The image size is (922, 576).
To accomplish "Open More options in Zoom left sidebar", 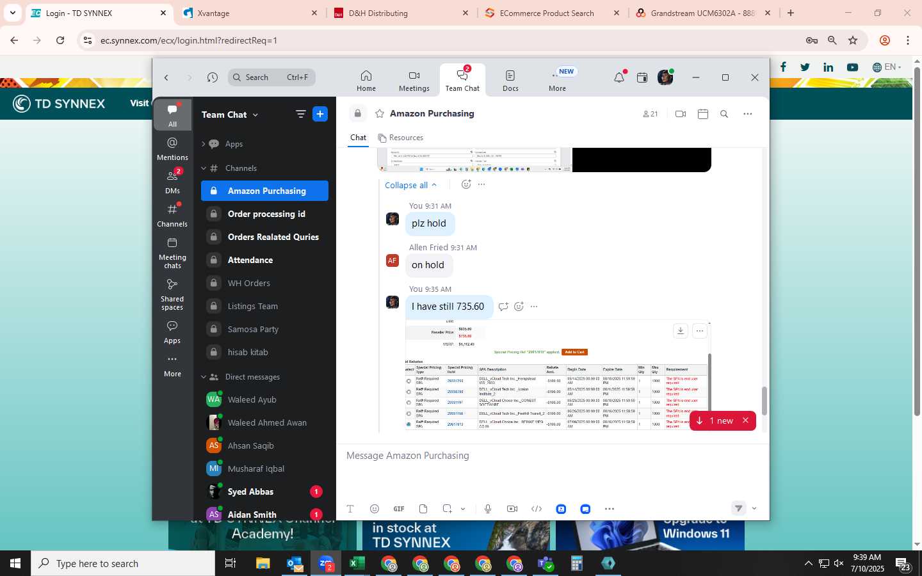I will [x=172, y=365].
